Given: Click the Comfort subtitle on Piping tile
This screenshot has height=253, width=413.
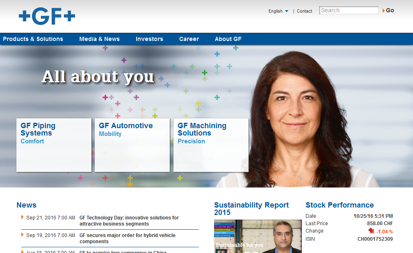Looking at the screenshot, I should (x=32, y=141).
